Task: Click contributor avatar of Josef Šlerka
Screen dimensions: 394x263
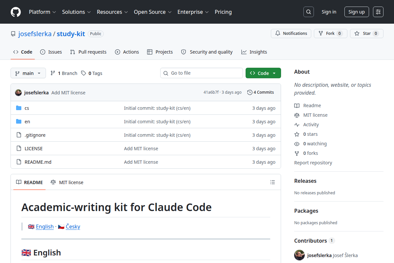Action: pyautogui.click(x=299, y=255)
